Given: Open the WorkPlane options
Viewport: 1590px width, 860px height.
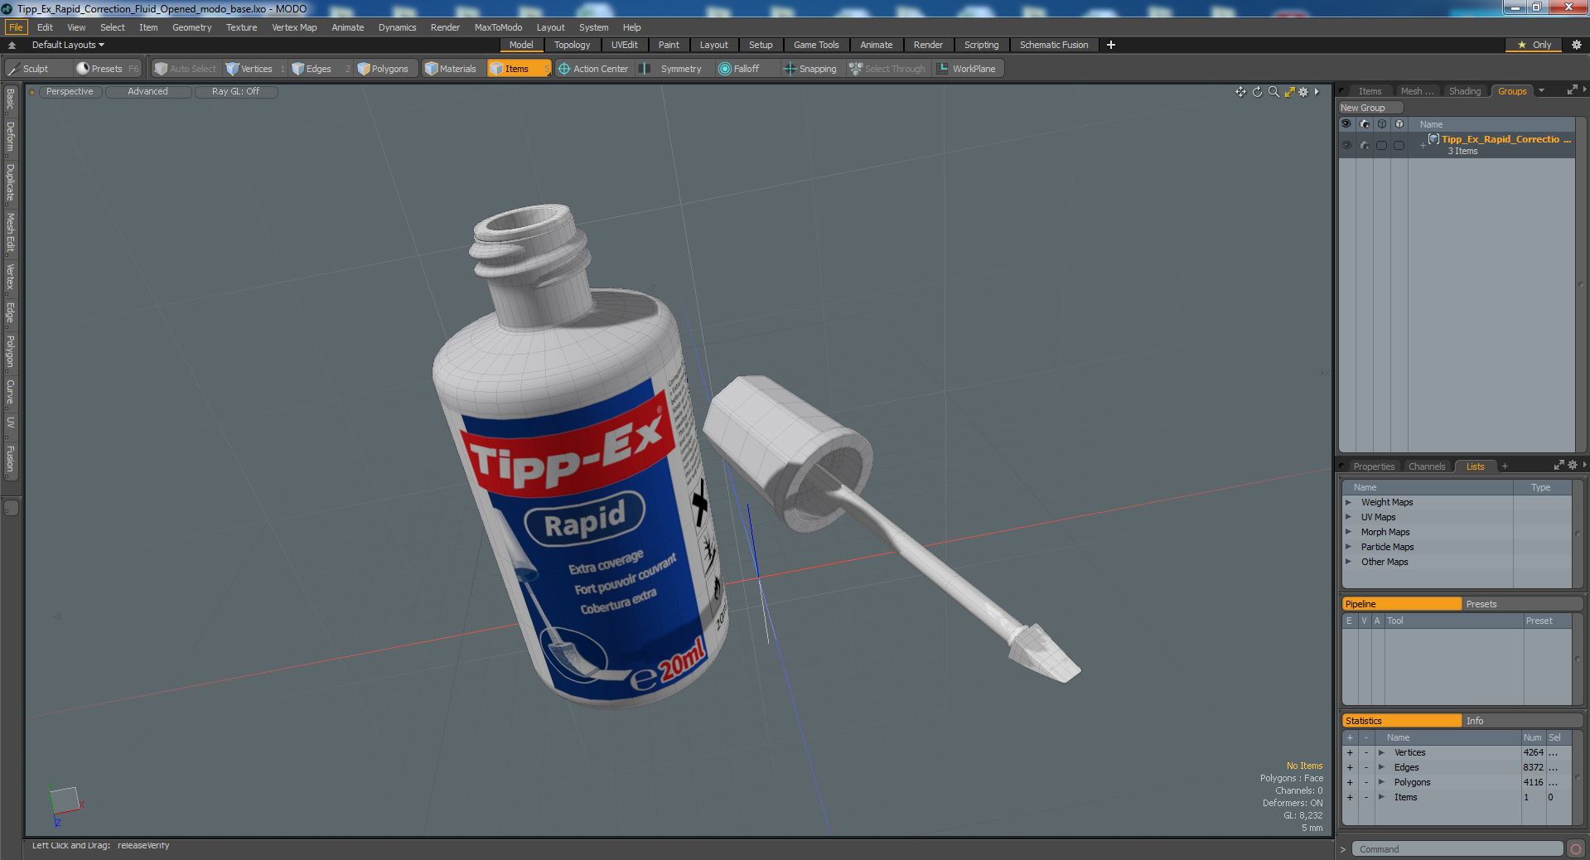Looking at the screenshot, I should pyautogui.click(x=967, y=69).
